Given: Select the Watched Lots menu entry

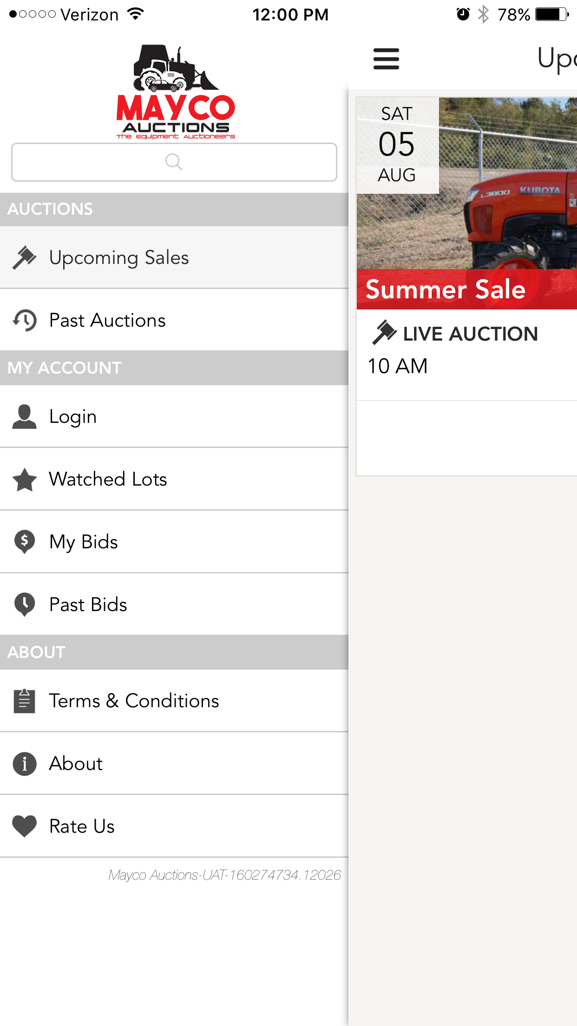Looking at the screenshot, I should (108, 480).
